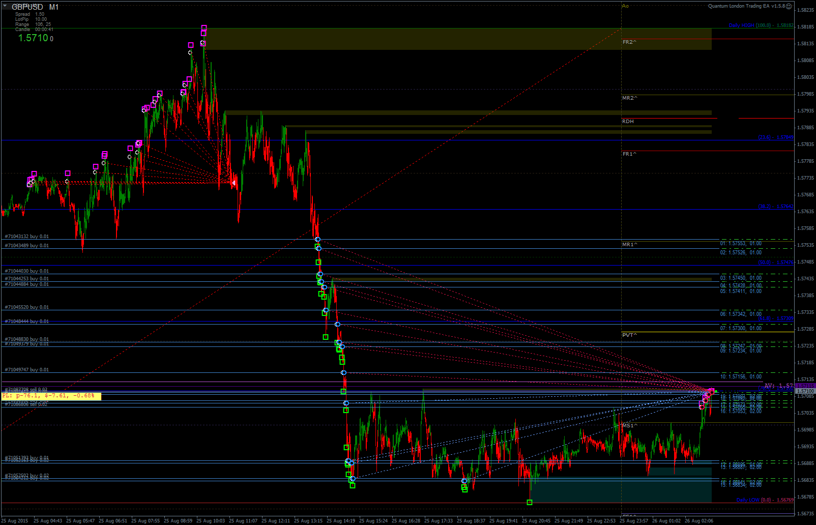The width and height of the screenshot is (816, 525).
Task: Click the MR2^ pivot label
Action: point(629,98)
